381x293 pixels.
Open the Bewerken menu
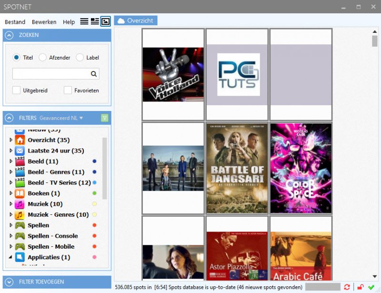(44, 22)
